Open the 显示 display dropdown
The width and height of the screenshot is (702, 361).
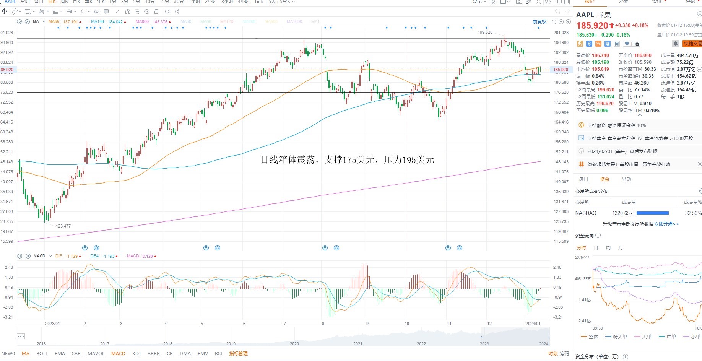coord(479,2)
